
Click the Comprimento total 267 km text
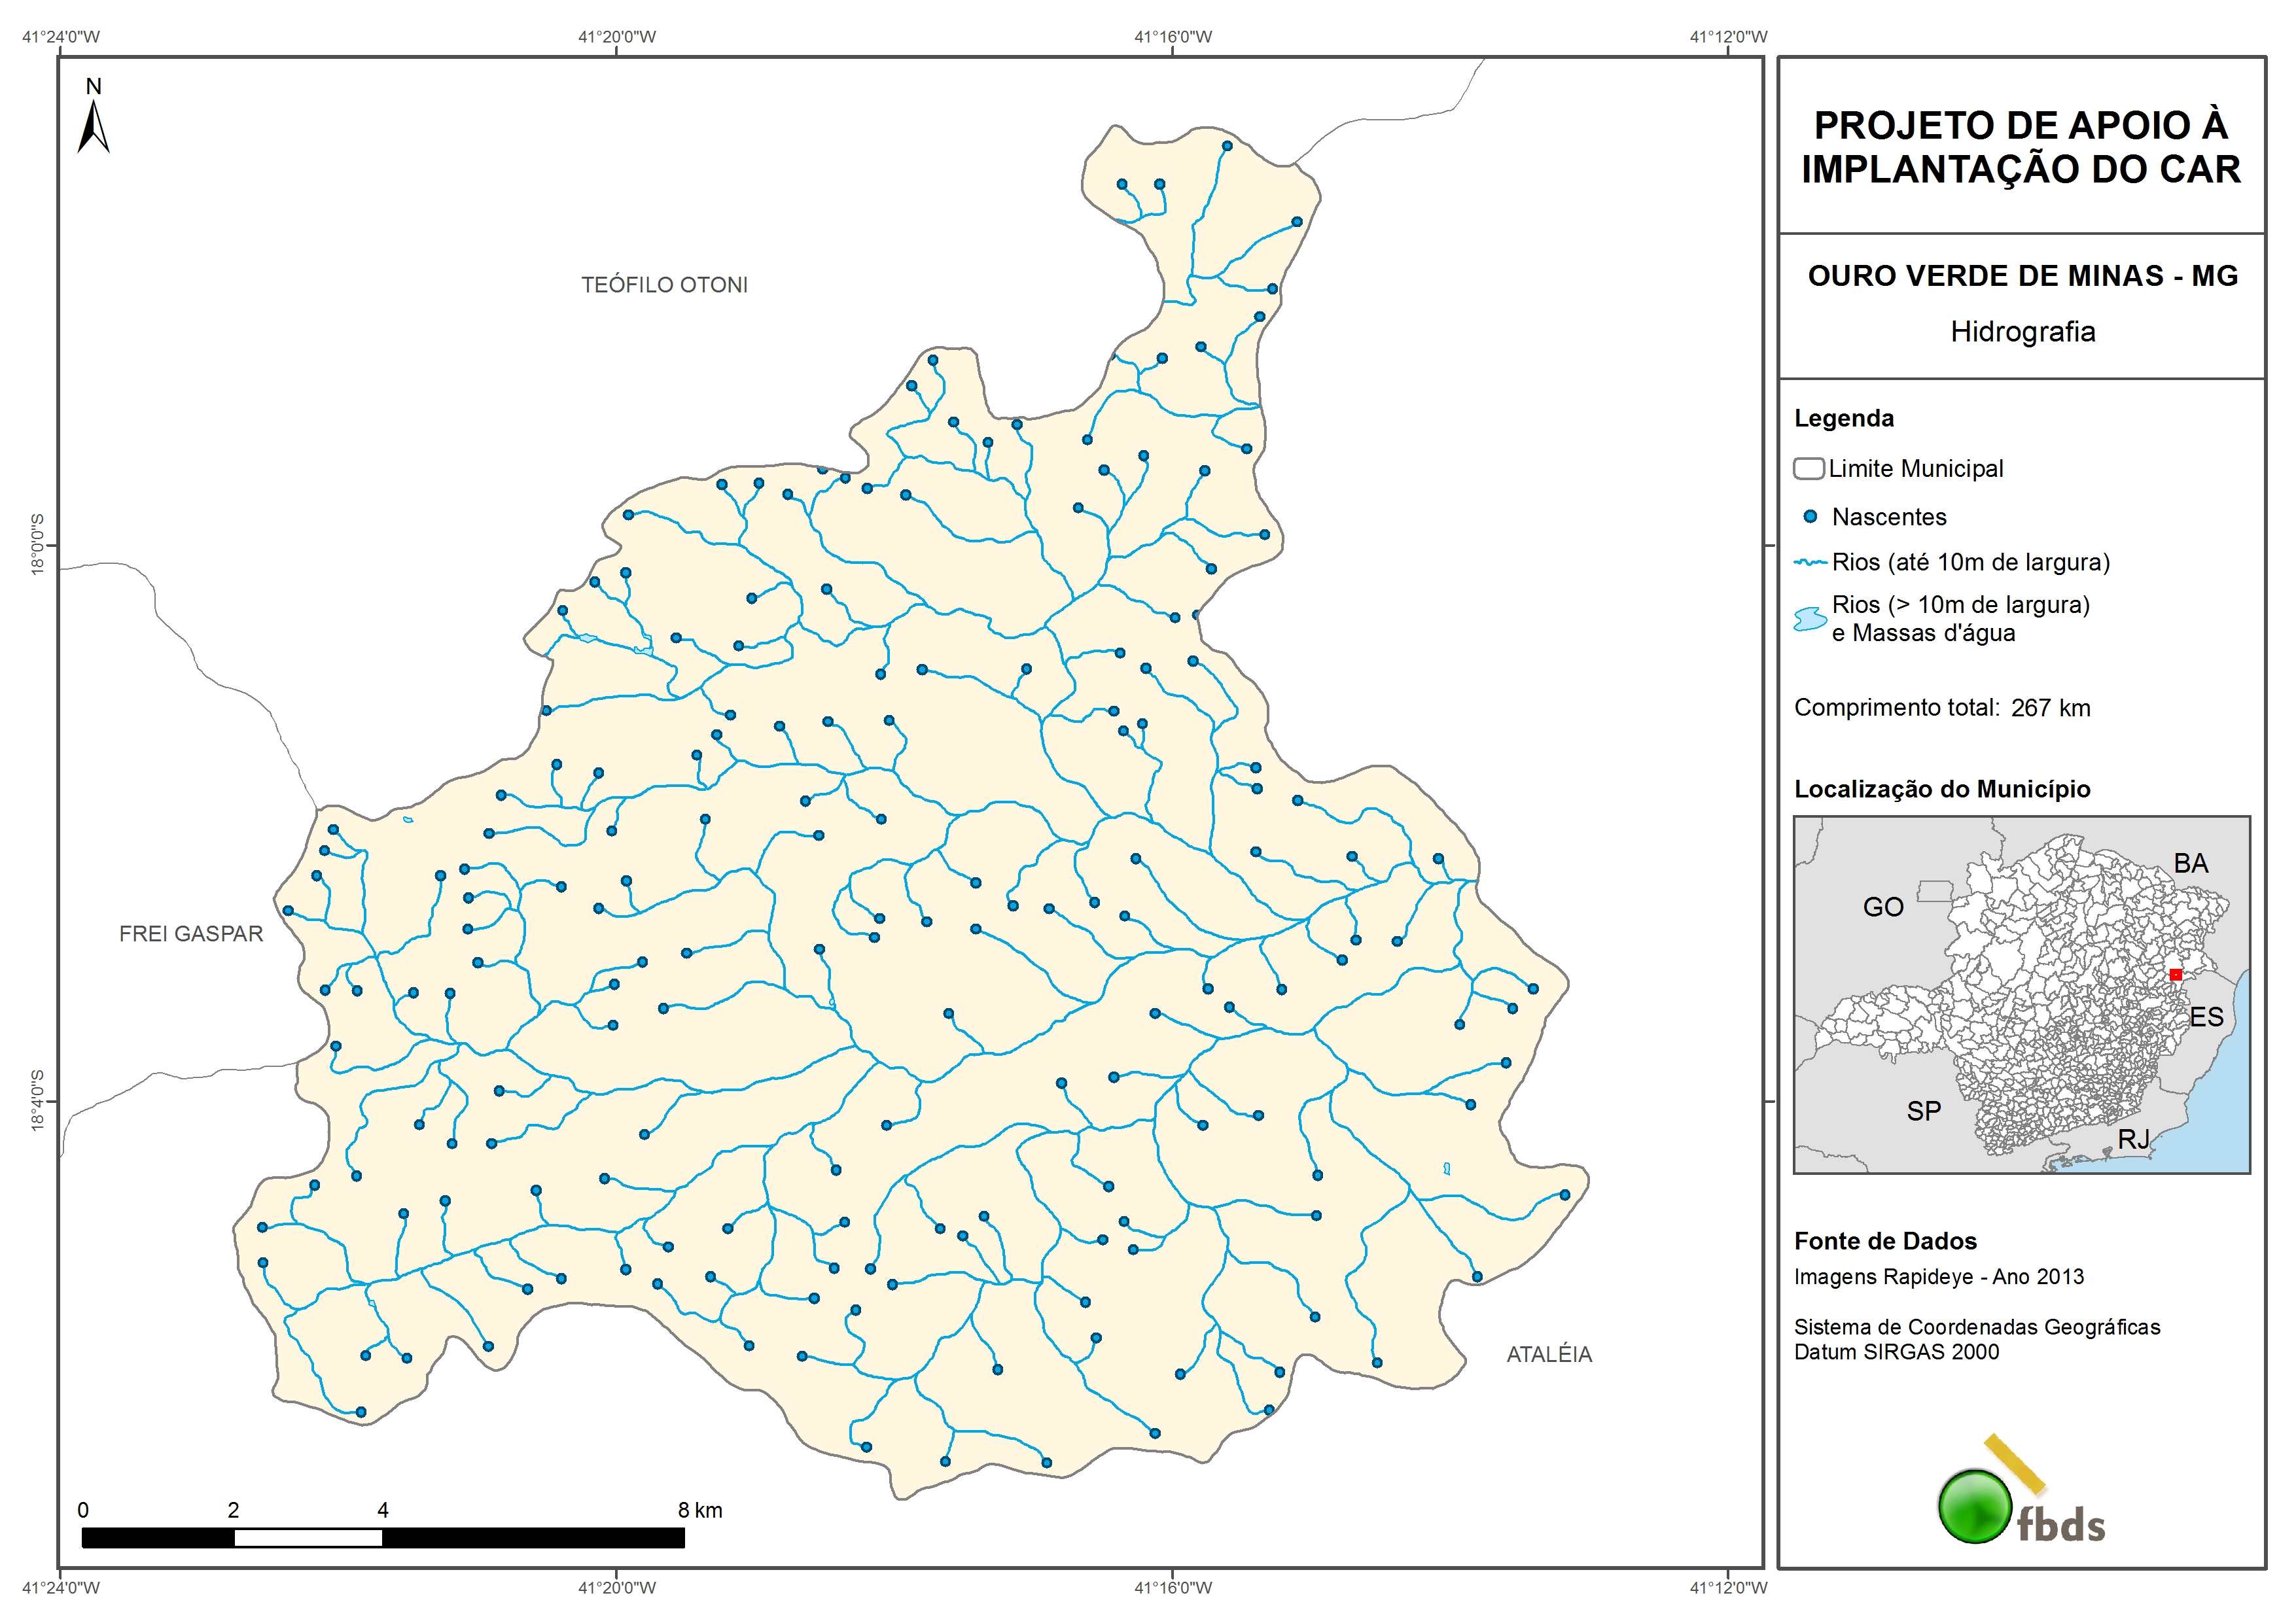(1941, 708)
